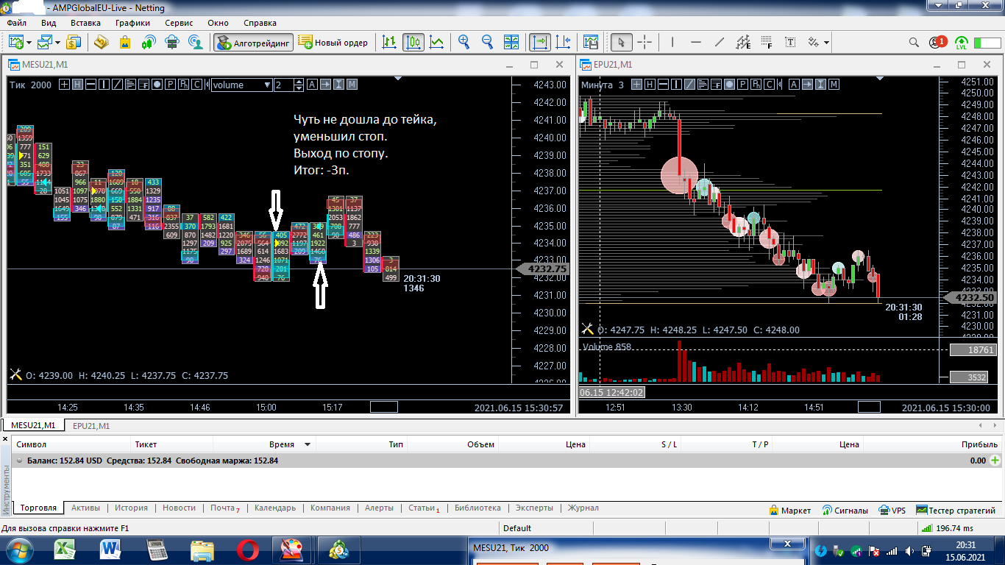This screenshot has width=1005, height=565.
Task: Click the connection status 196.74 ms indicator
Action: click(946, 528)
